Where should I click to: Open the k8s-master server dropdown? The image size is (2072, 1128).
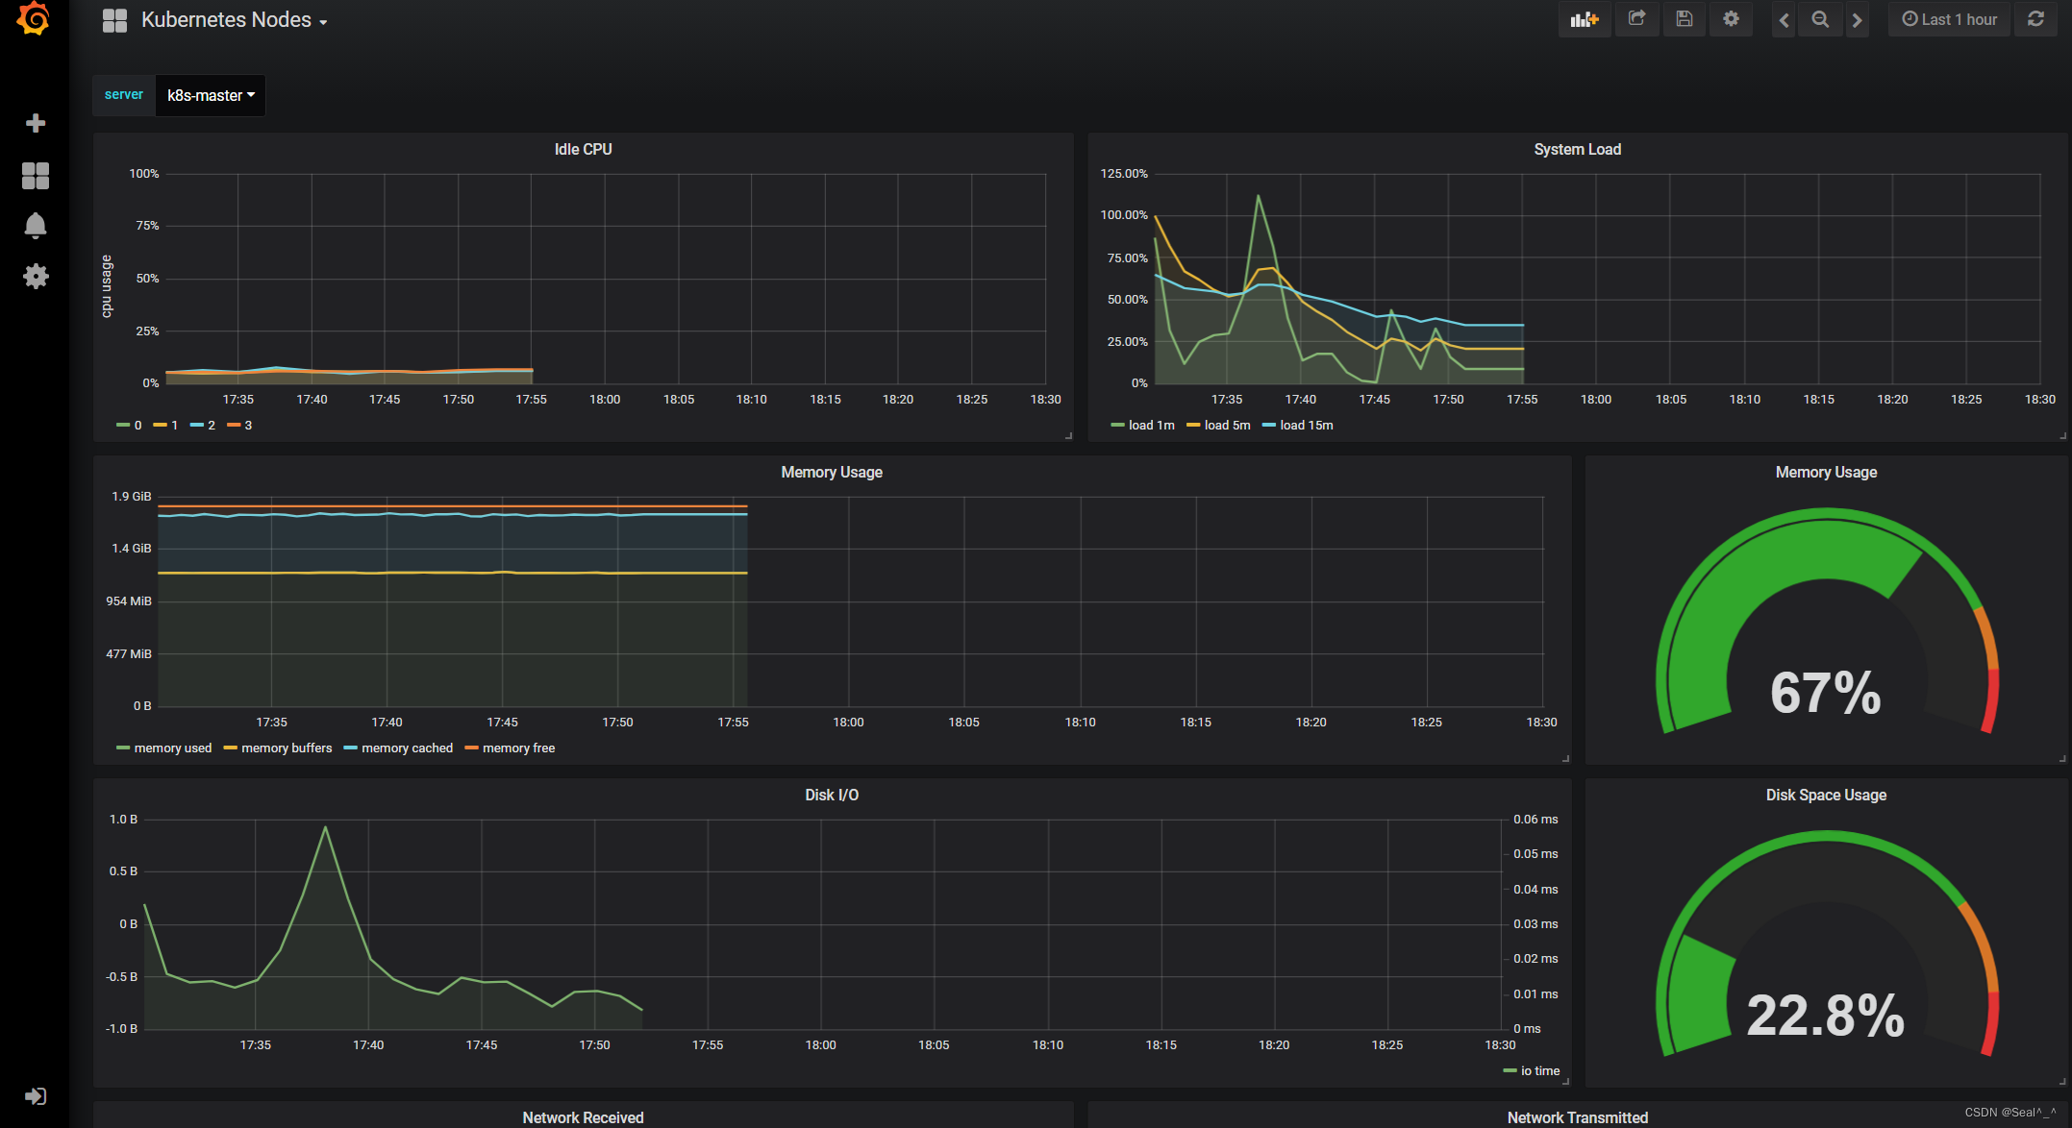point(211,95)
